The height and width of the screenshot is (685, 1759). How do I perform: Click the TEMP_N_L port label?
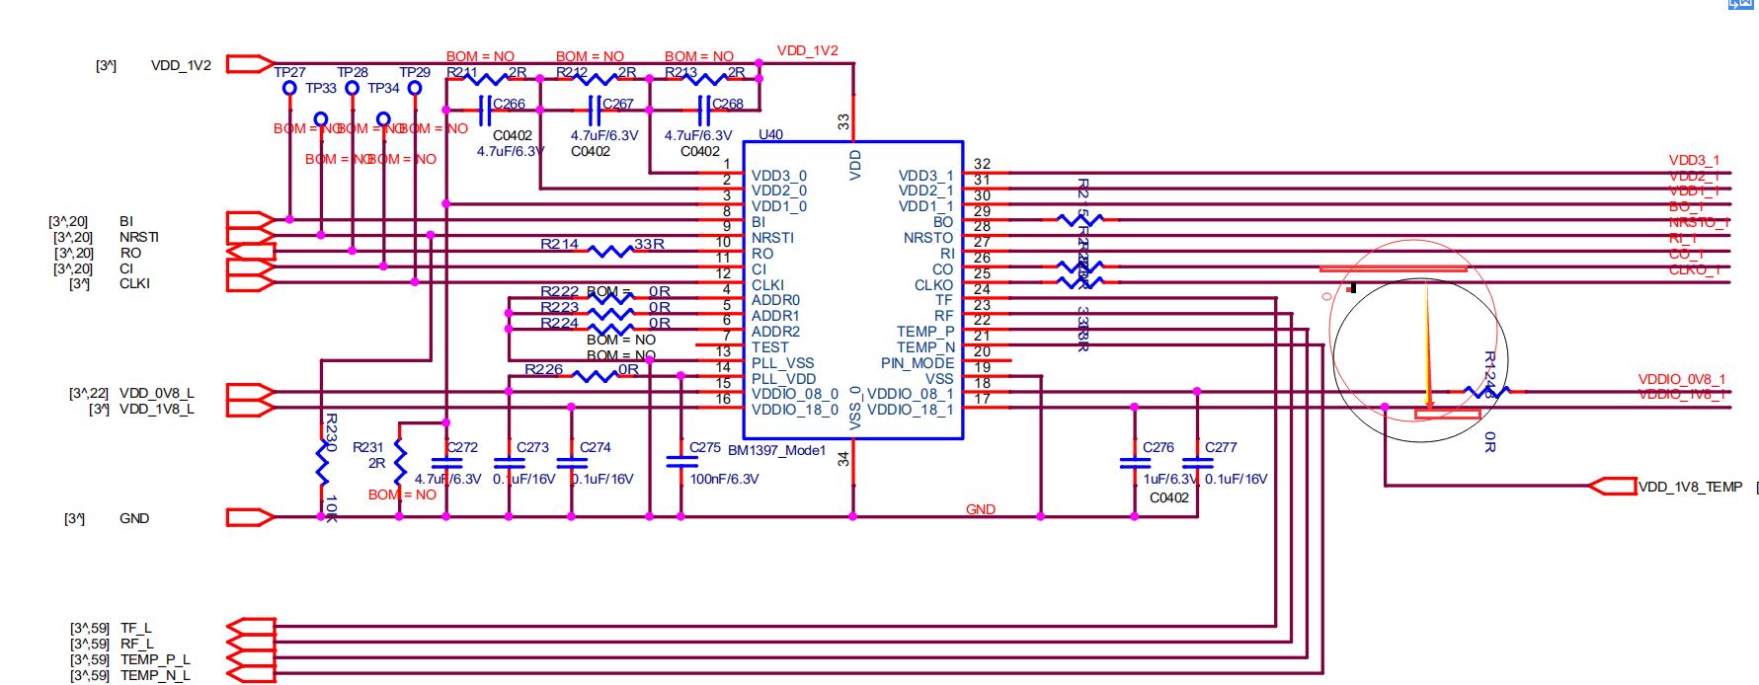pyautogui.click(x=155, y=675)
